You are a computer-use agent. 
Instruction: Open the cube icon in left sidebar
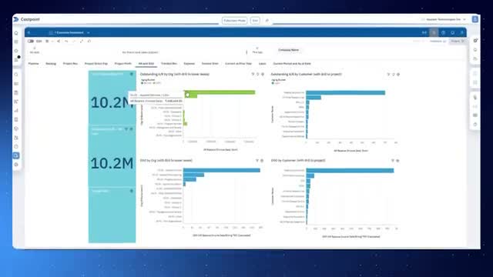(x=16, y=128)
